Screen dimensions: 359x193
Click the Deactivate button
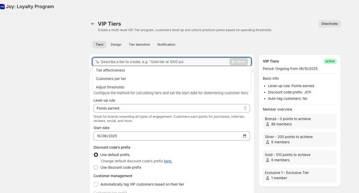[x=330, y=24]
